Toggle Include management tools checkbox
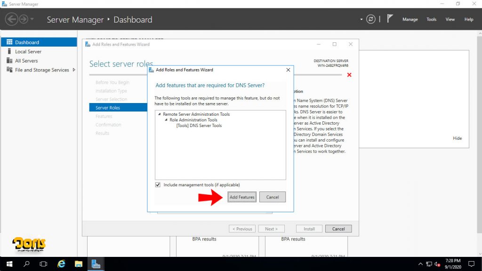The width and height of the screenshot is (482, 271). 158,184
